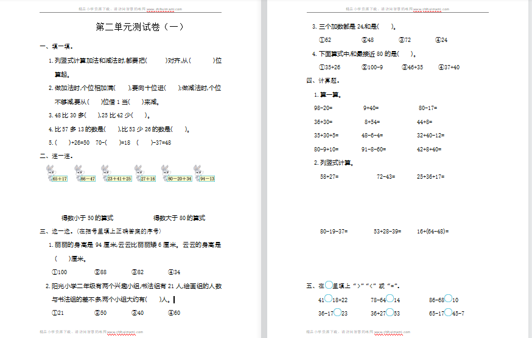Select the problem 80−19−37=
This screenshot has height=338, width=532.
coord(334,232)
